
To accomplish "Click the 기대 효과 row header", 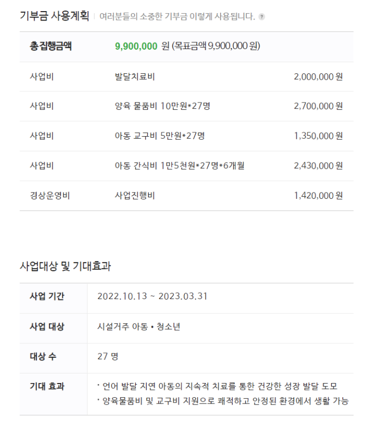I will 47,386.
